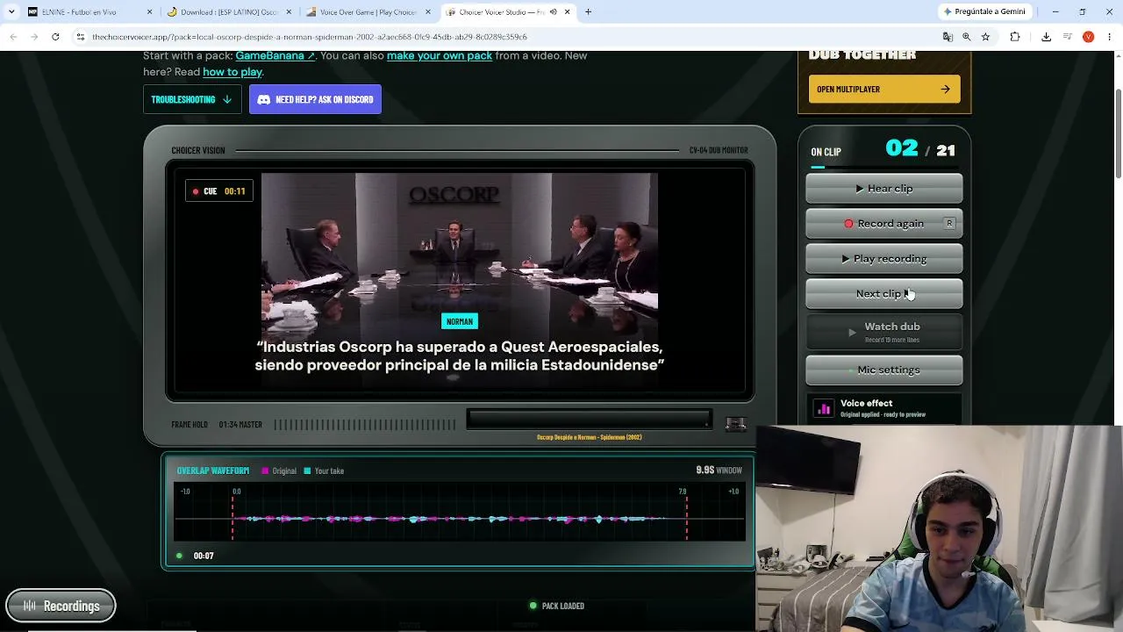Bookmark this page with the star icon
Viewport: 1123px width, 632px height.
click(986, 37)
